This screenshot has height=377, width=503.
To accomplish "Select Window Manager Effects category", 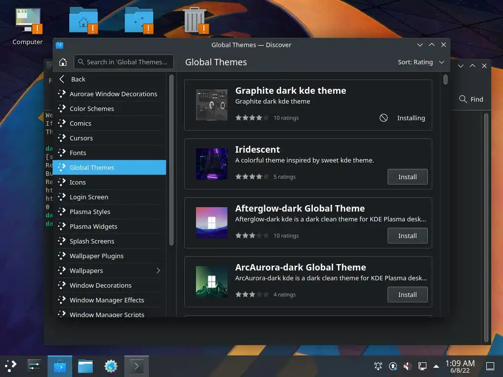I will tap(110, 300).
